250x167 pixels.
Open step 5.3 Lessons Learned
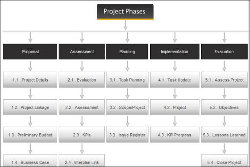224,135
